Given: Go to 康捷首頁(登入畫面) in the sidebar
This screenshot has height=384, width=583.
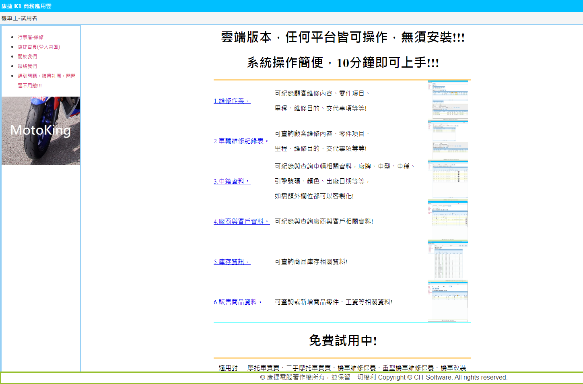Looking at the screenshot, I should coord(39,47).
